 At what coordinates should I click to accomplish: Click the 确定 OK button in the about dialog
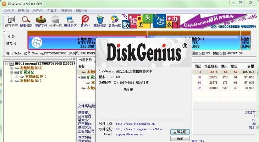(180, 138)
